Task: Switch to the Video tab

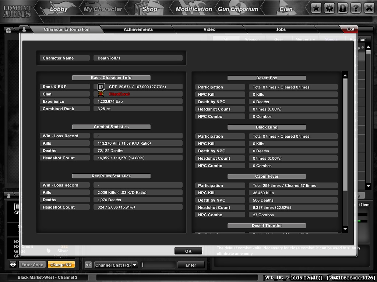Action: (x=209, y=29)
